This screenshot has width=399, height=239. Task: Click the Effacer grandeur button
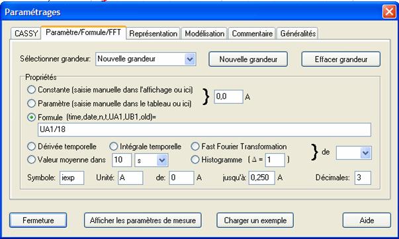pos(341,59)
